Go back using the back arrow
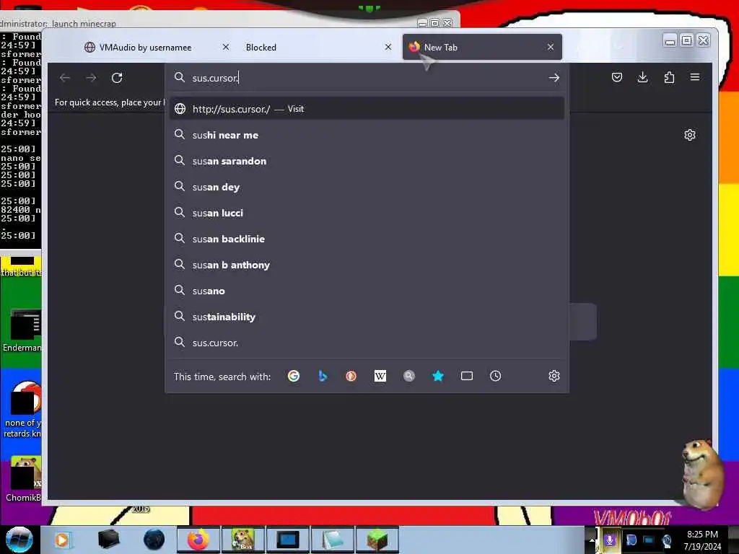Image resolution: width=739 pixels, height=554 pixels. (65, 78)
